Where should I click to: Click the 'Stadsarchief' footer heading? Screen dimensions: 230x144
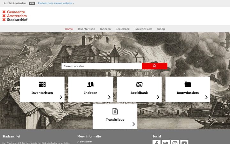click(11, 136)
